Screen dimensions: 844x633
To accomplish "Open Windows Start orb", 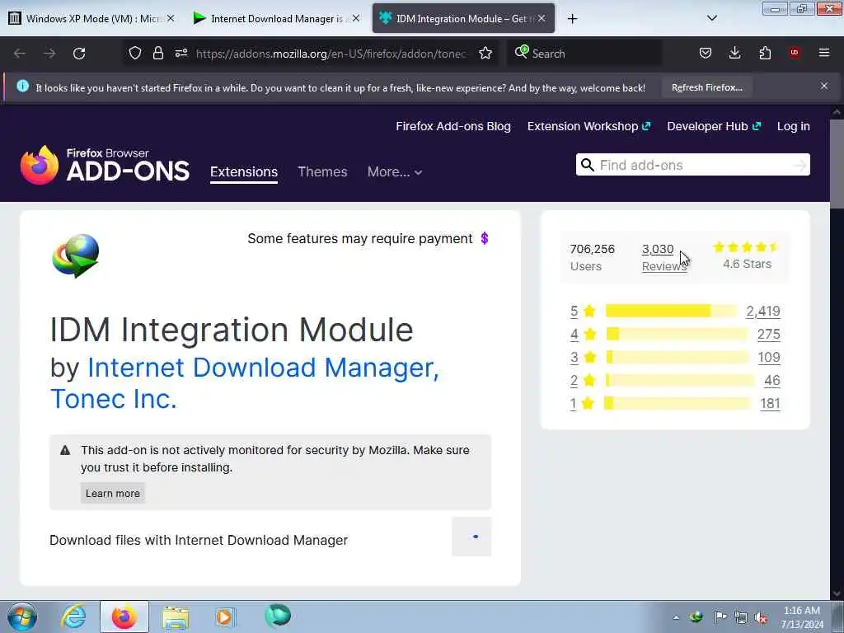I will [x=22, y=617].
